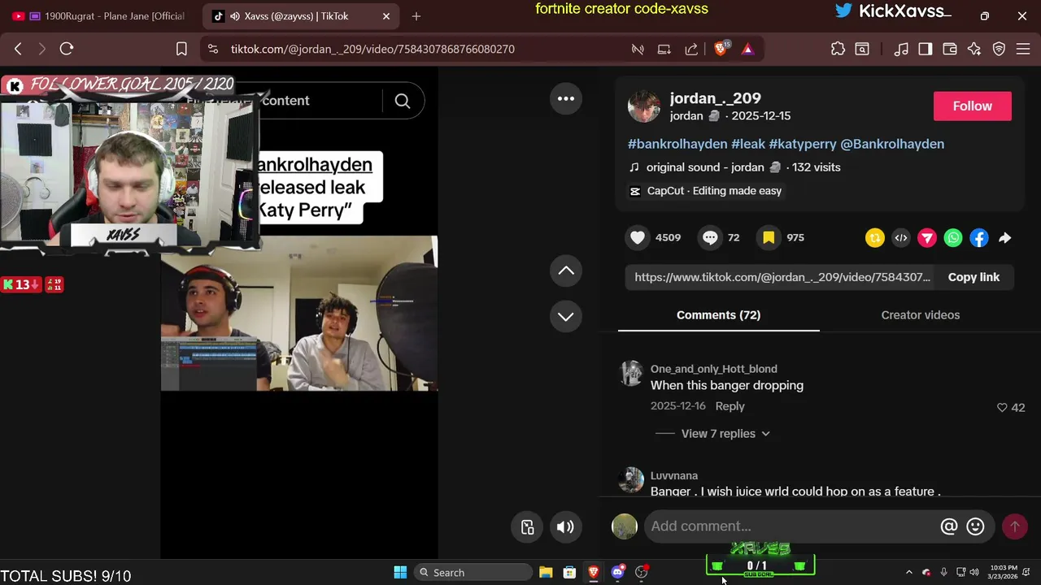Copy link to the video

click(973, 277)
